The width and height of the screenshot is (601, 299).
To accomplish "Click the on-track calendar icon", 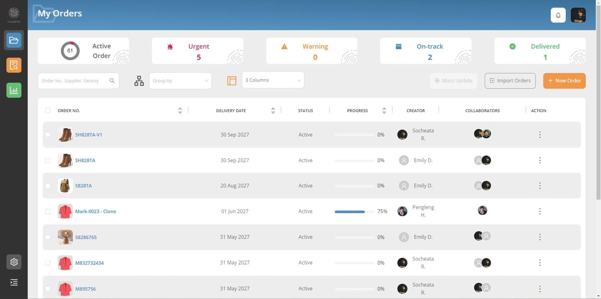I will [399, 47].
